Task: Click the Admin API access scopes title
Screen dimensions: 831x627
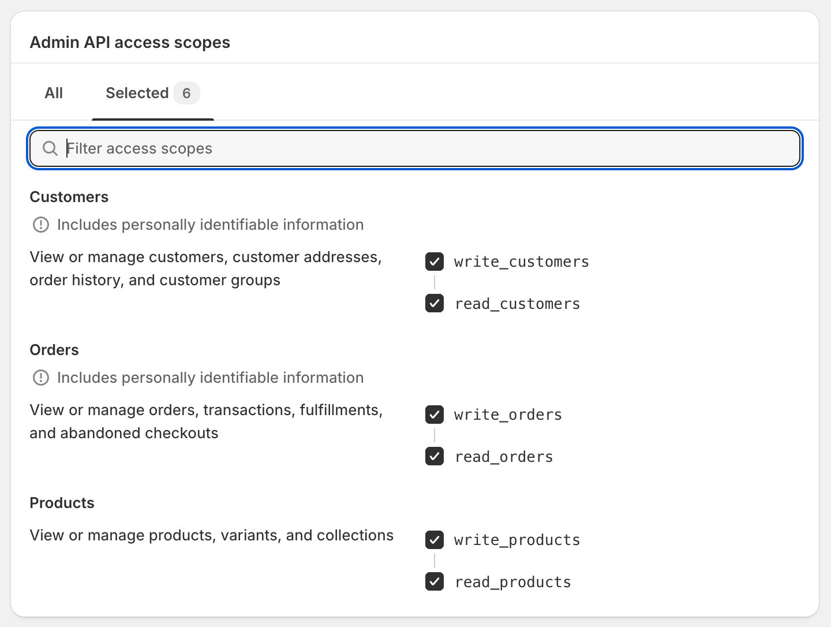Action: (x=130, y=43)
